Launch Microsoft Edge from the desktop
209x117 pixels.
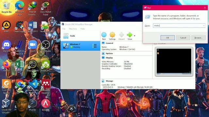tap(20, 8)
